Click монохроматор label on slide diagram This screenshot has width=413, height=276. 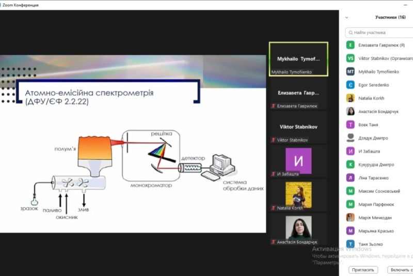(x=151, y=186)
